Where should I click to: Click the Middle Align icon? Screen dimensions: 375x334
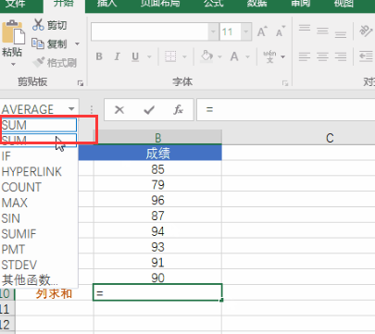click(x=322, y=31)
